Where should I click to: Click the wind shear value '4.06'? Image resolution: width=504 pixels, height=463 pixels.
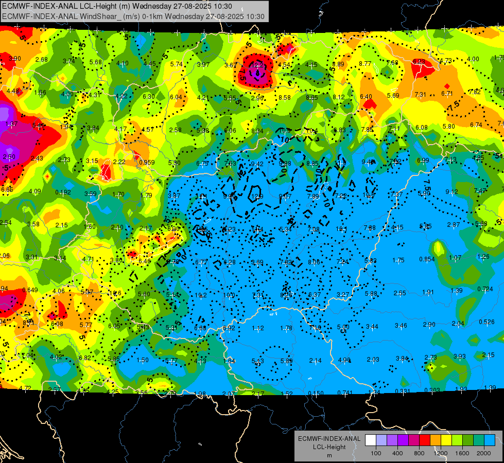(x=59, y=291)
